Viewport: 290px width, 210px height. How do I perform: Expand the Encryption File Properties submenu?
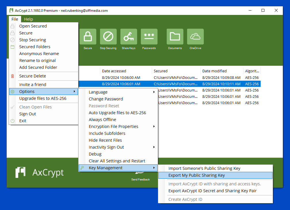[x=113, y=126]
